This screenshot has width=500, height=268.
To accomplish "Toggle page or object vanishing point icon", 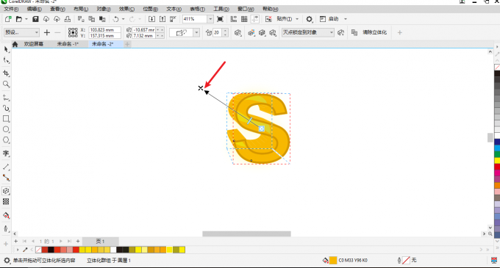I will (341, 32).
